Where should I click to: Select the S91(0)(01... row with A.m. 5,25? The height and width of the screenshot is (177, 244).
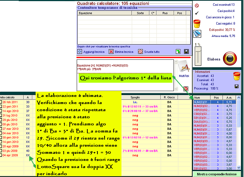(215, 118)
